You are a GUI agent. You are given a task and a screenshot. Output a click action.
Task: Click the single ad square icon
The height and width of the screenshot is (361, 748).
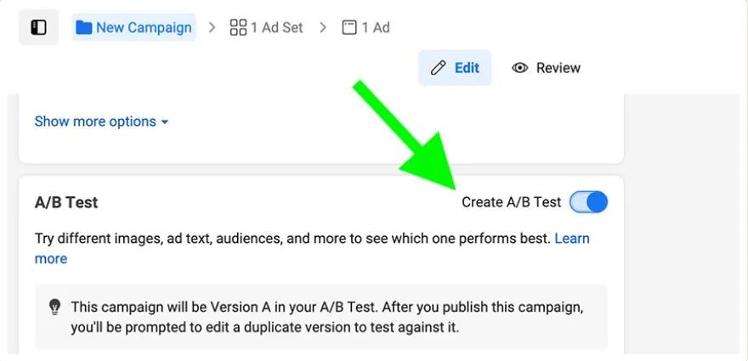(x=348, y=27)
